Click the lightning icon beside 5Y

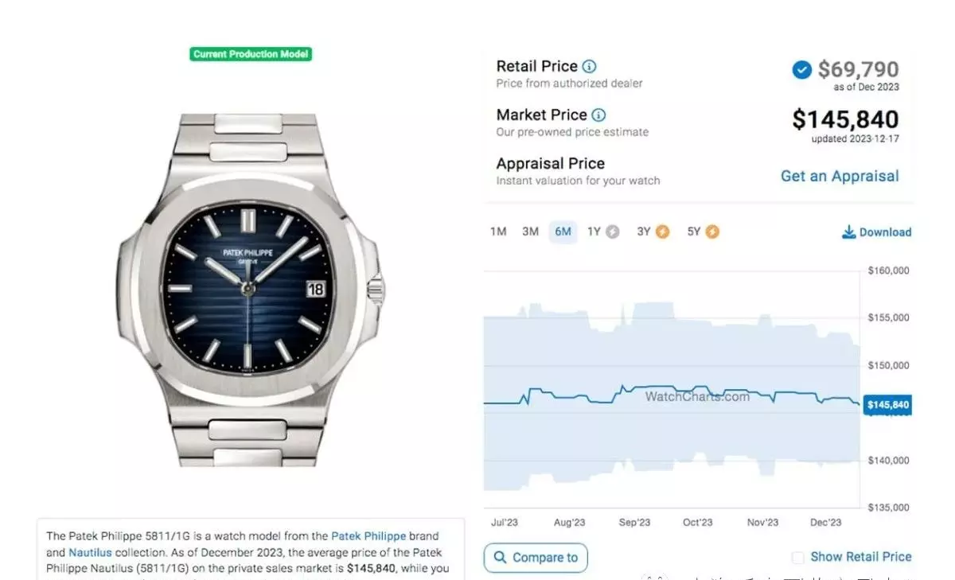click(712, 232)
